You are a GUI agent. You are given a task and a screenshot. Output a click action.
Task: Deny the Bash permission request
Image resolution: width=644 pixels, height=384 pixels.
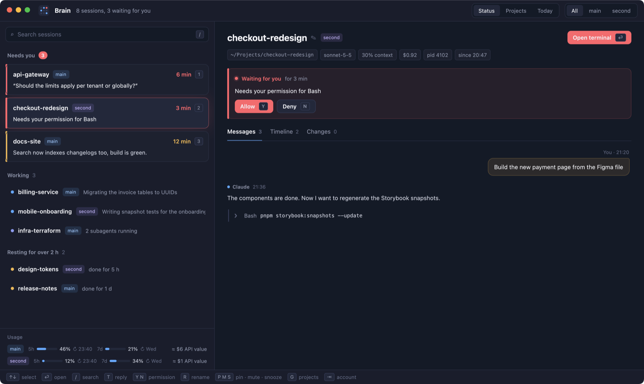[296, 107]
